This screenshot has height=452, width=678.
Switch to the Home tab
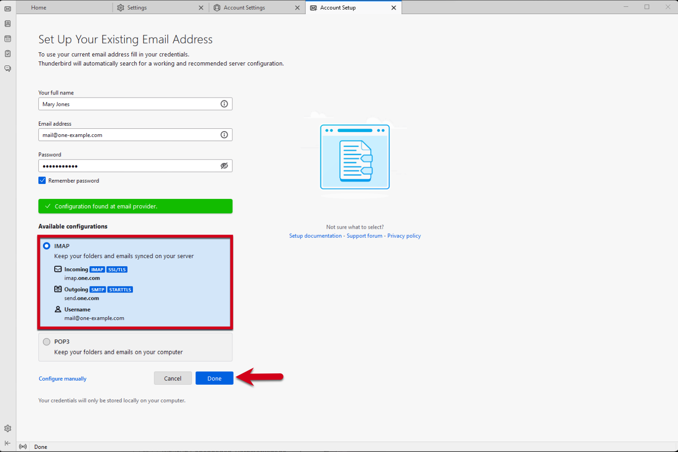38,7
